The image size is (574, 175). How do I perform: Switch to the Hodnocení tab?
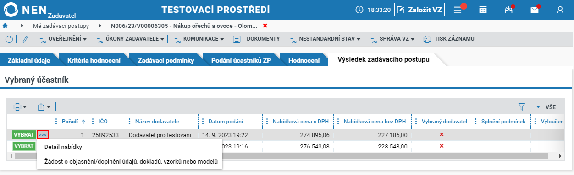click(304, 60)
